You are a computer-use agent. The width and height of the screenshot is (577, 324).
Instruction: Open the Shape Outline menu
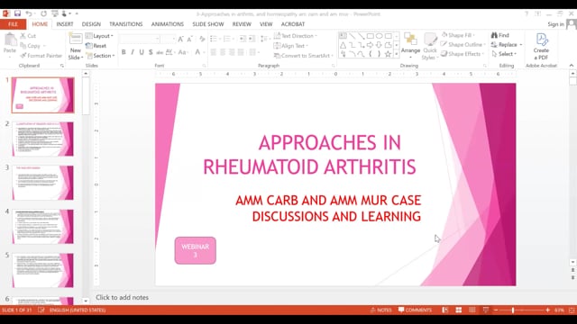[x=463, y=44]
